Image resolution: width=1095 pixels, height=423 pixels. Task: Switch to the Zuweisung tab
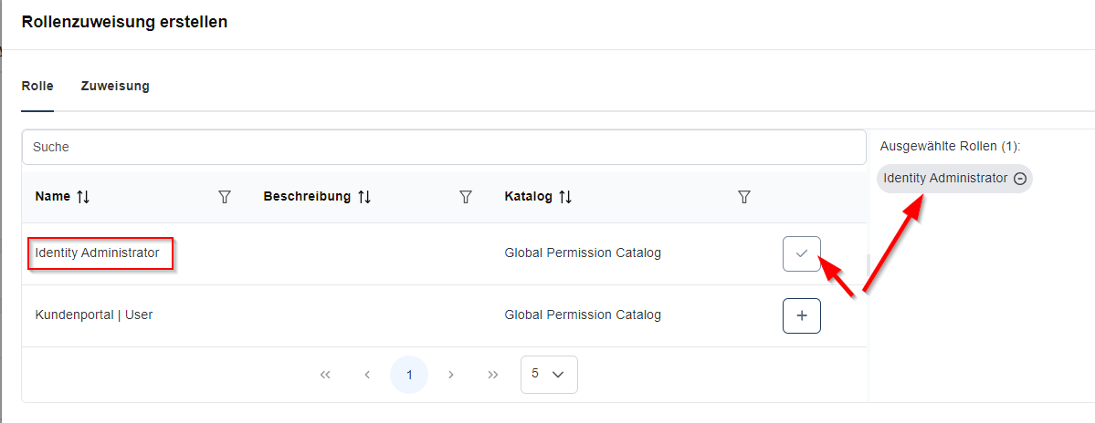click(115, 87)
